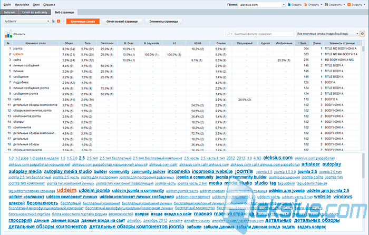
Task: Select the Веб-страницы tab
Action: click(64, 12)
